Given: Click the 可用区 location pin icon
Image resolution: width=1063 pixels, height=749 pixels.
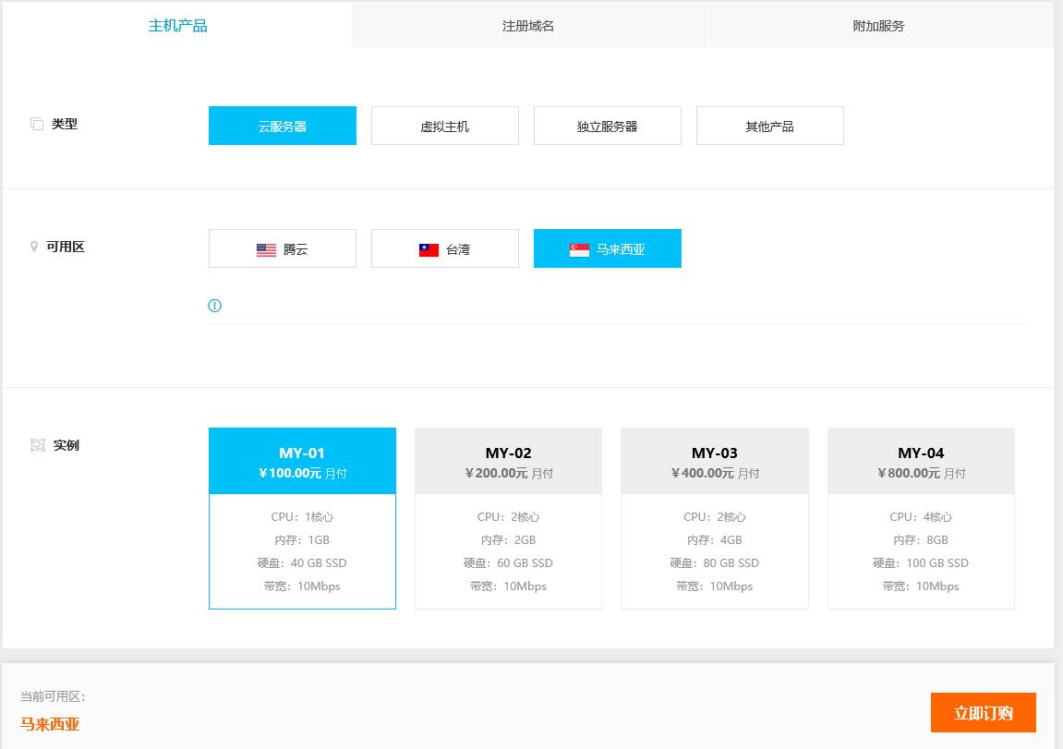Looking at the screenshot, I should click(x=35, y=247).
